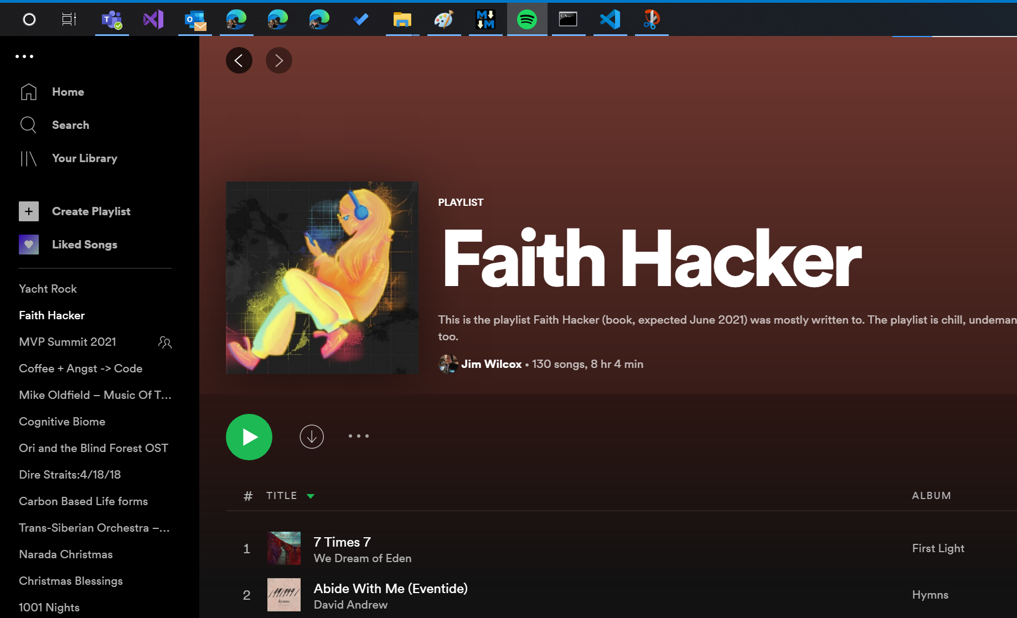This screenshot has width=1017, height=618.
Task: Open artist We Dream of Eden
Action: [363, 558]
